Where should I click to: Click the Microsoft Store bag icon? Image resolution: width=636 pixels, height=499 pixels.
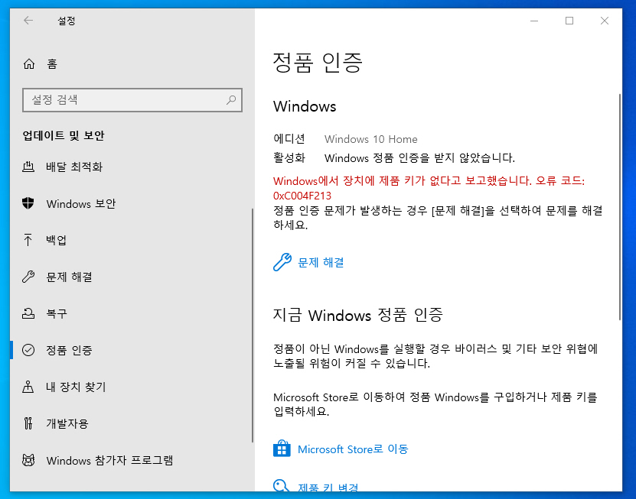tap(282, 449)
